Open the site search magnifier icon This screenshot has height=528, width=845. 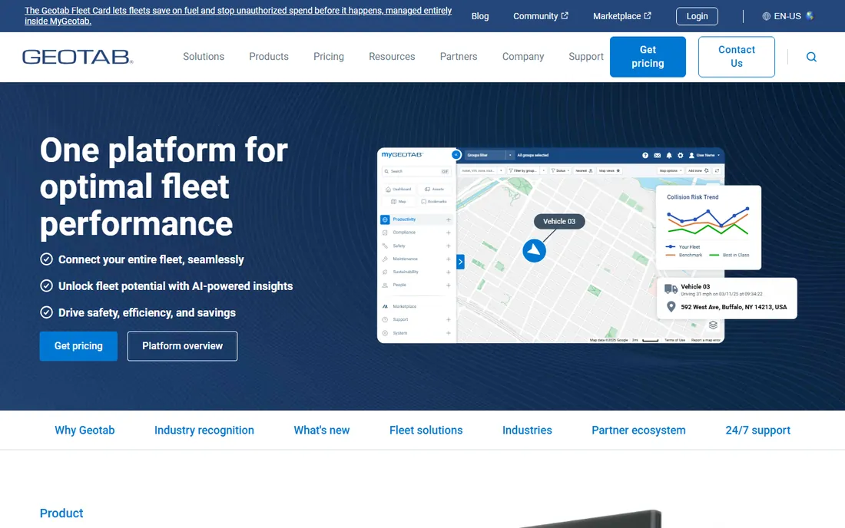coord(811,57)
